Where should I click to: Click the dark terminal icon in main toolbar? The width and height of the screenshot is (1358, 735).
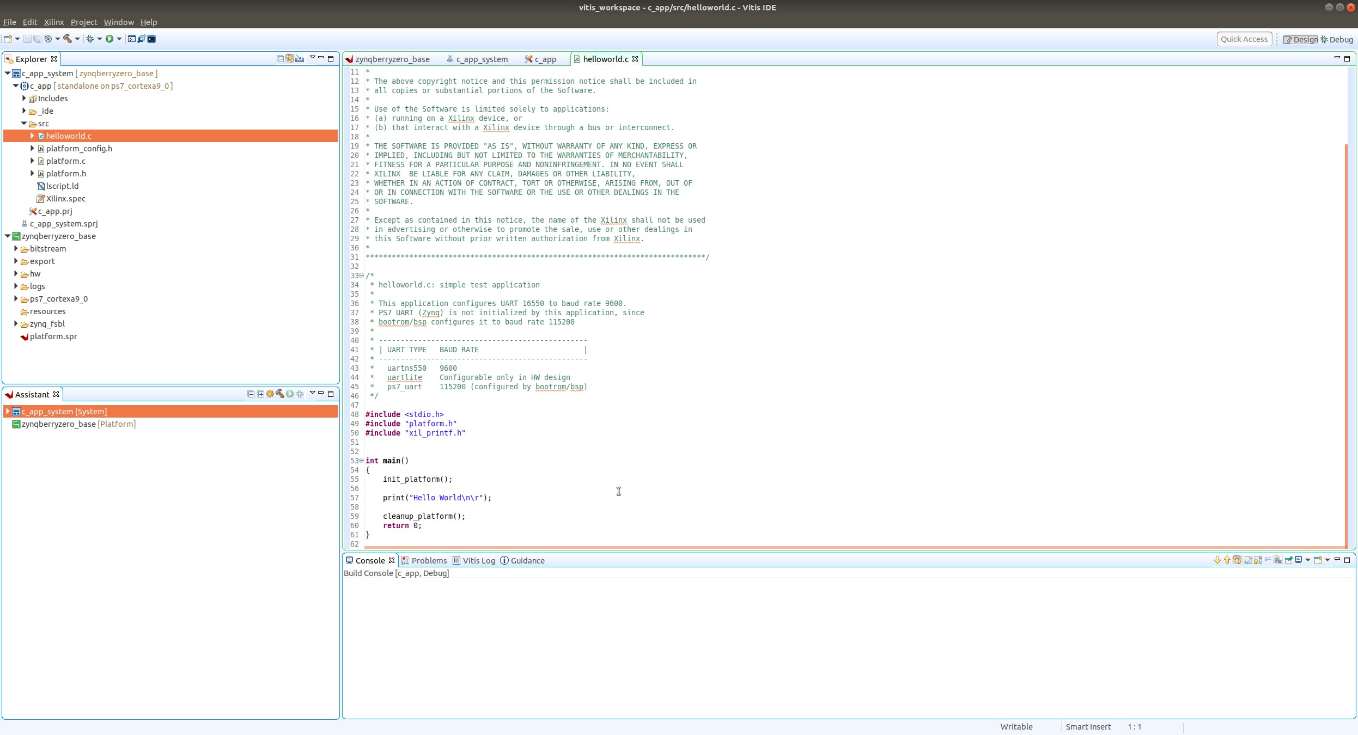tap(151, 39)
